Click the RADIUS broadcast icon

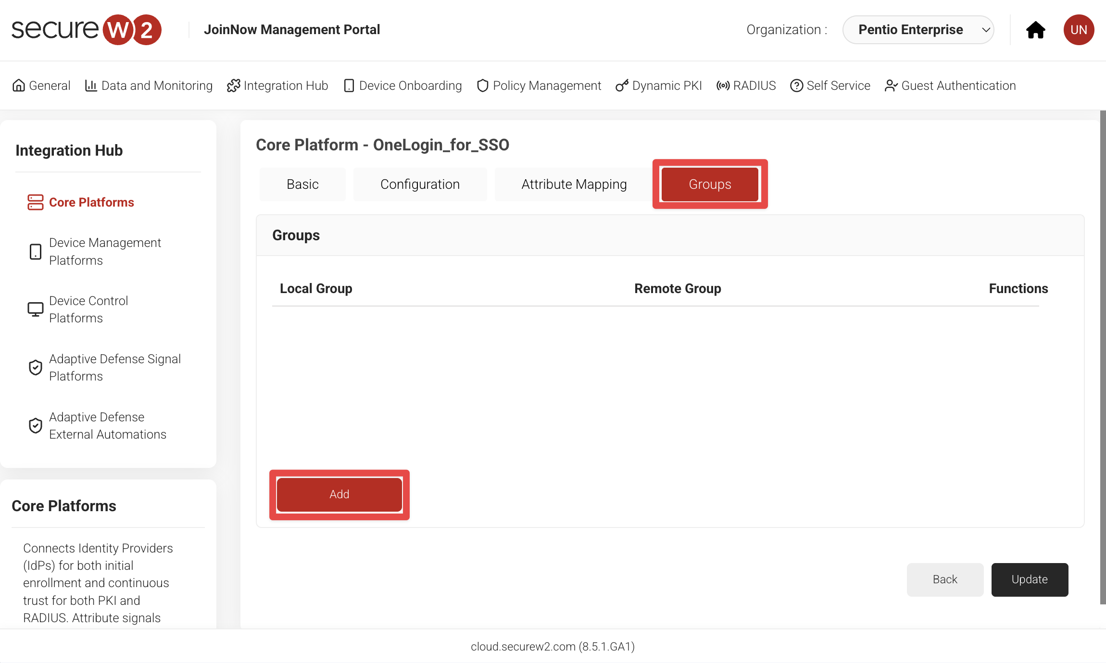point(723,86)
